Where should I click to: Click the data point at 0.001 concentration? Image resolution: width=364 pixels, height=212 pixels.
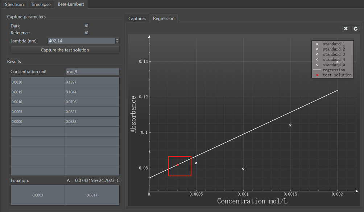(243, 169)
